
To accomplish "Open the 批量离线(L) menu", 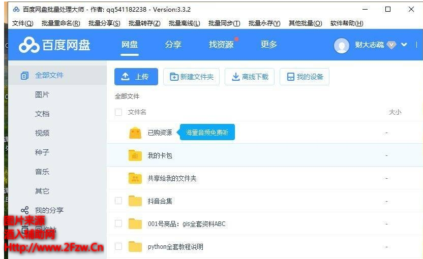I will 184,23.
